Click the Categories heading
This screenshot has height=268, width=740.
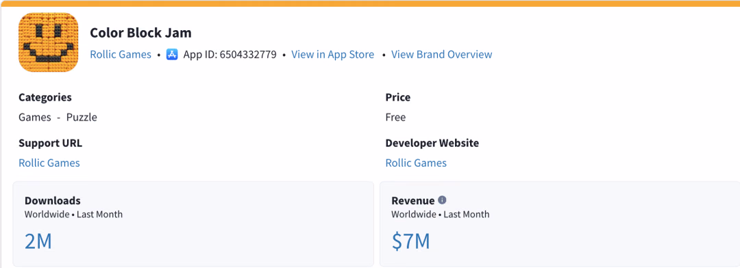(45, 98)
